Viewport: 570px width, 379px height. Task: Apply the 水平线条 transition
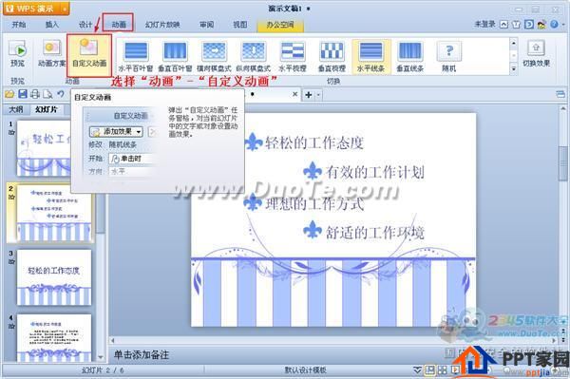pos(370,56)
